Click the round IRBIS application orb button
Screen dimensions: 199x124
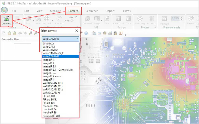(4, 10)
